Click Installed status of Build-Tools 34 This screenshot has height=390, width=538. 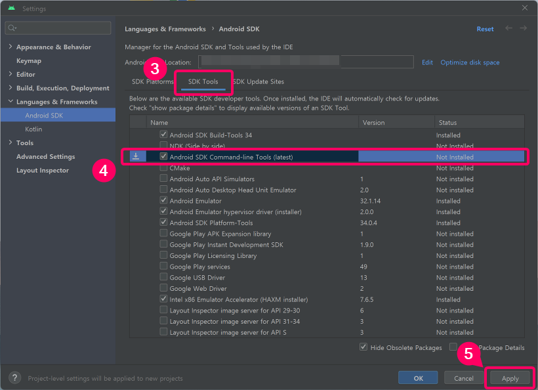click(x=448, y=135)
